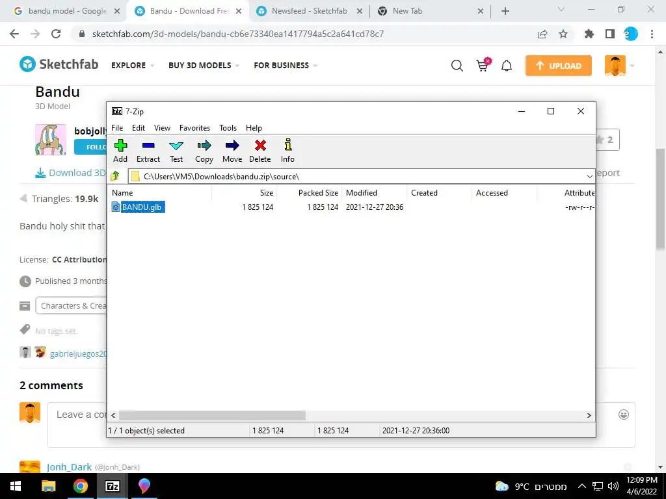
Task: Click the 7-Zip scroll right arrow
Action: pos(589,415)
